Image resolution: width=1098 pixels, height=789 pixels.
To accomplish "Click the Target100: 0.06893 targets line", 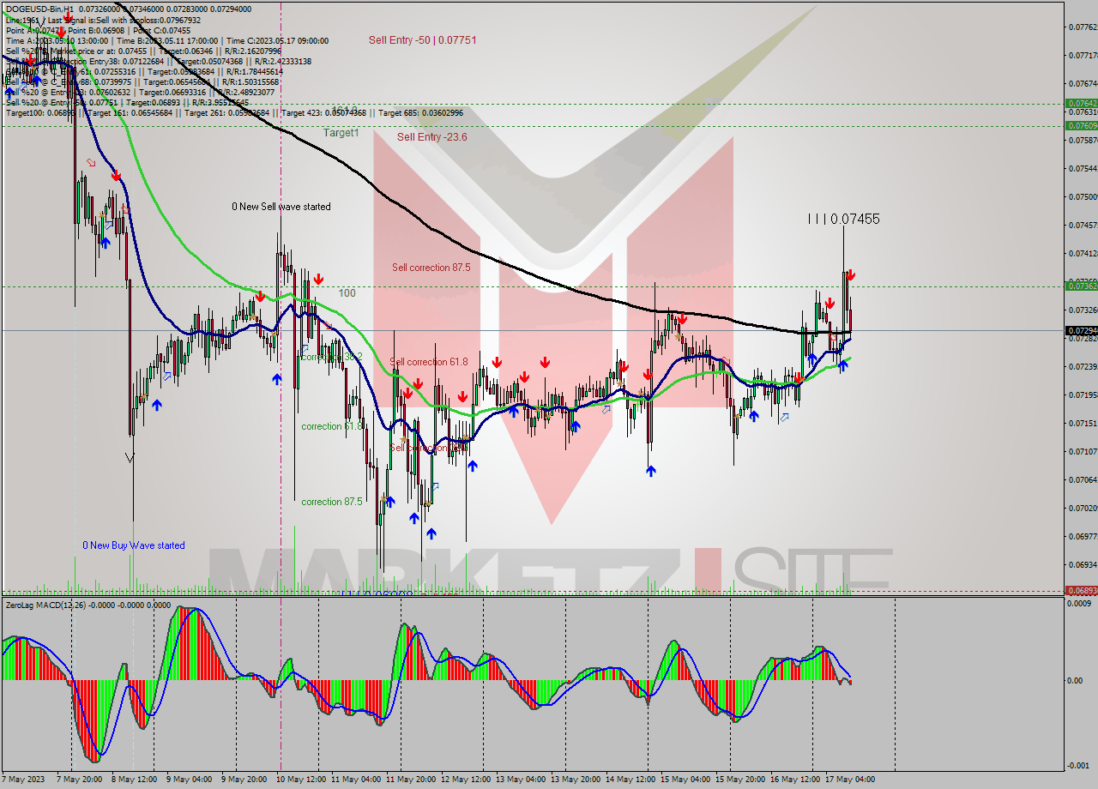I will (x=234, y=113).
